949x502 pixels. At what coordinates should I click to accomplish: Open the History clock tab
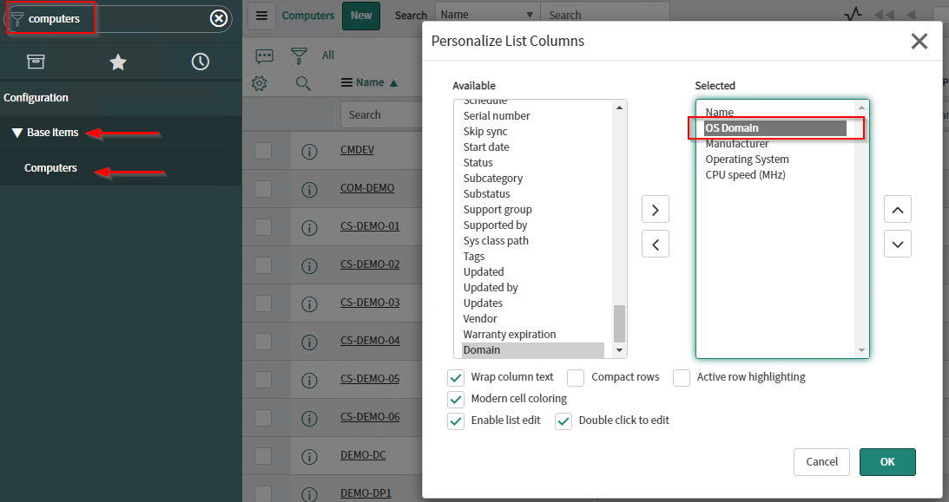coord(201,62)
